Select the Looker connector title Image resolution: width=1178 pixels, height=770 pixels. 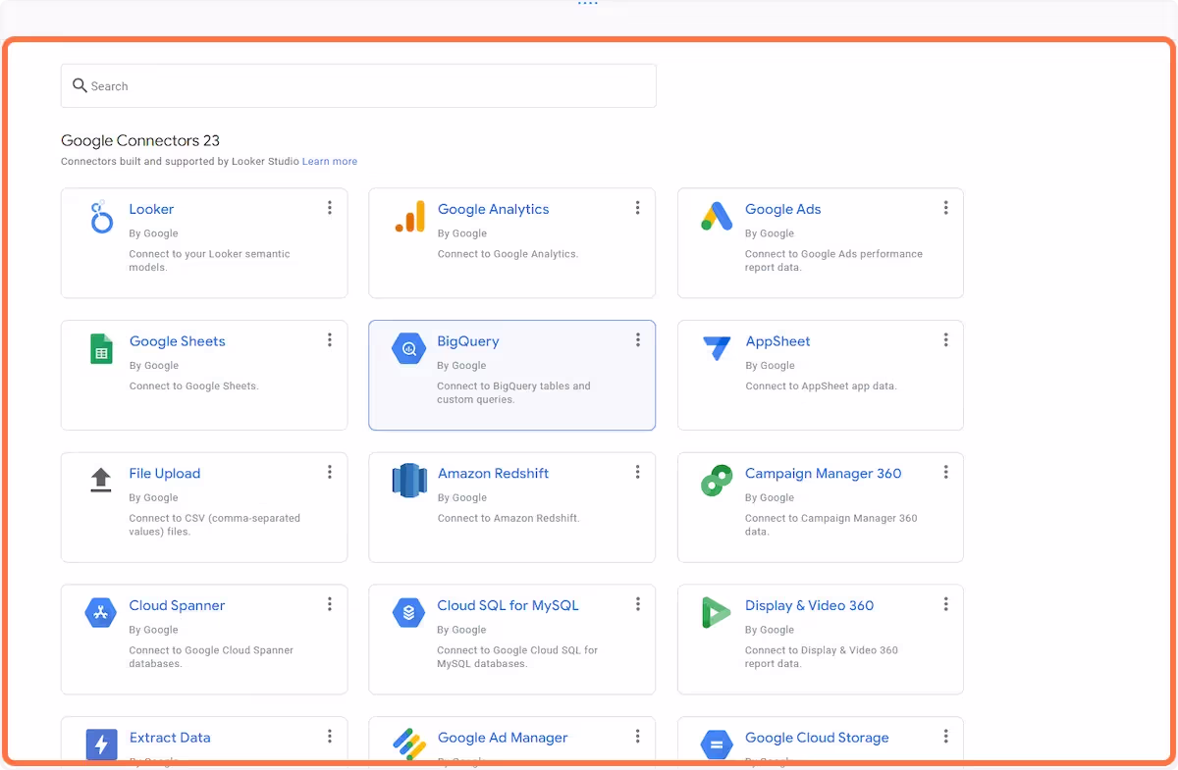point(151,209)
